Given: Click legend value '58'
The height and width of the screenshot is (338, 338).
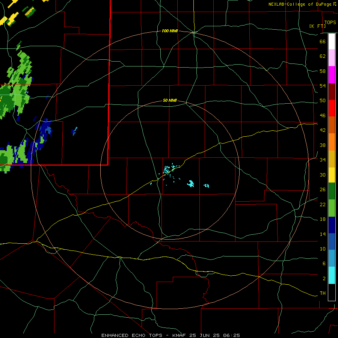Looking at the screenshot, I should coord(323,71).
